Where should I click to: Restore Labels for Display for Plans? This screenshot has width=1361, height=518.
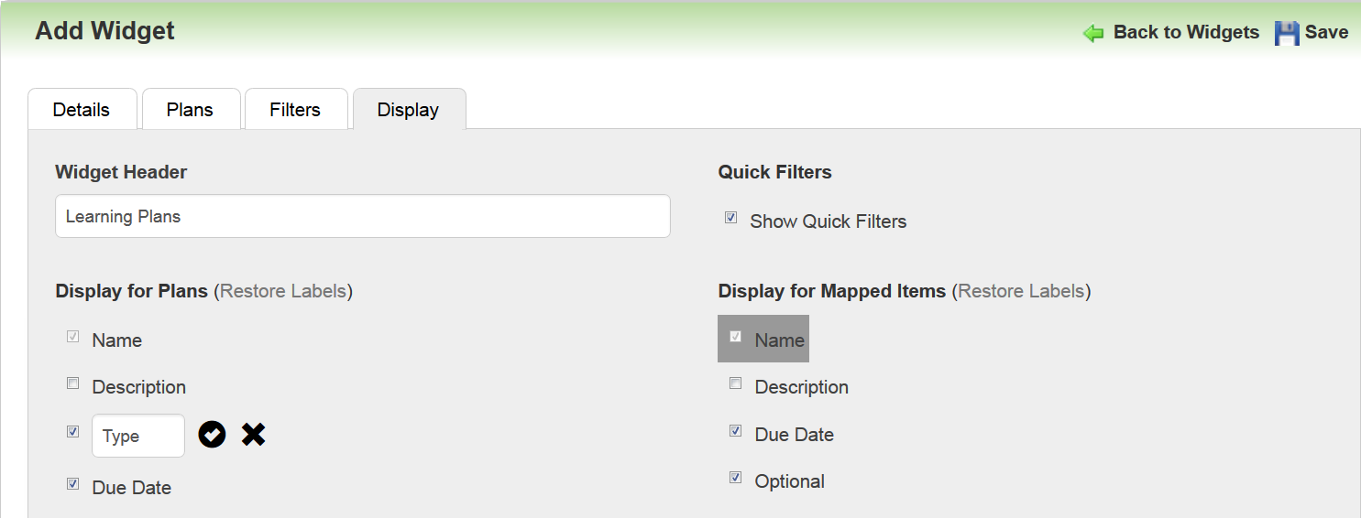283,291
